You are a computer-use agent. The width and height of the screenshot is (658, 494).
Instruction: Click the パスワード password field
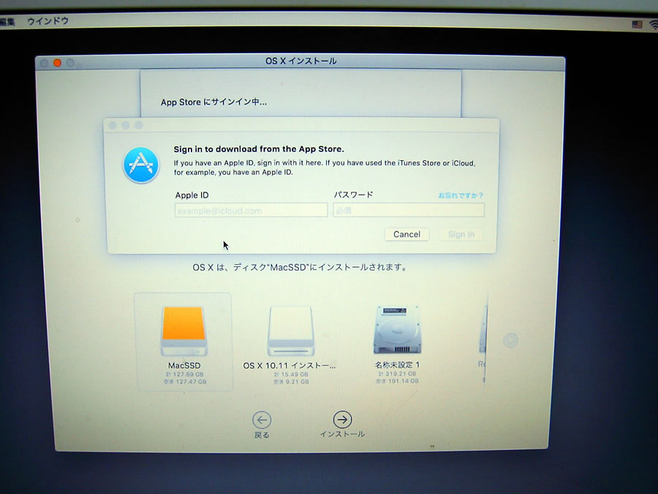point(409,210)
